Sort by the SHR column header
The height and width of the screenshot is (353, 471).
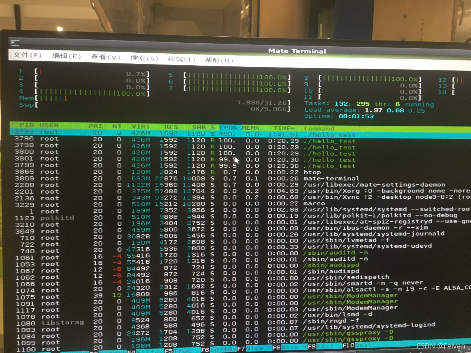199,128
